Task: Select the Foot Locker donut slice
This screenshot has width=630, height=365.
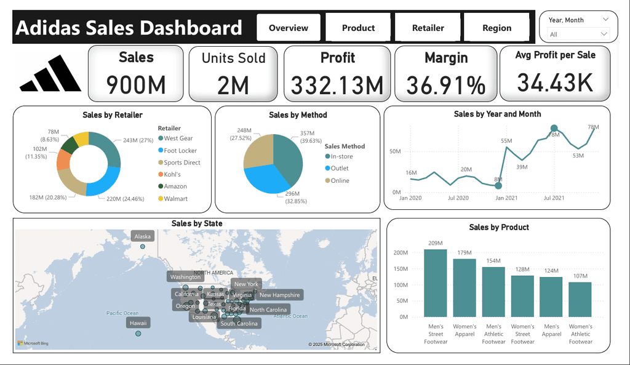Action: click(105, 183)
